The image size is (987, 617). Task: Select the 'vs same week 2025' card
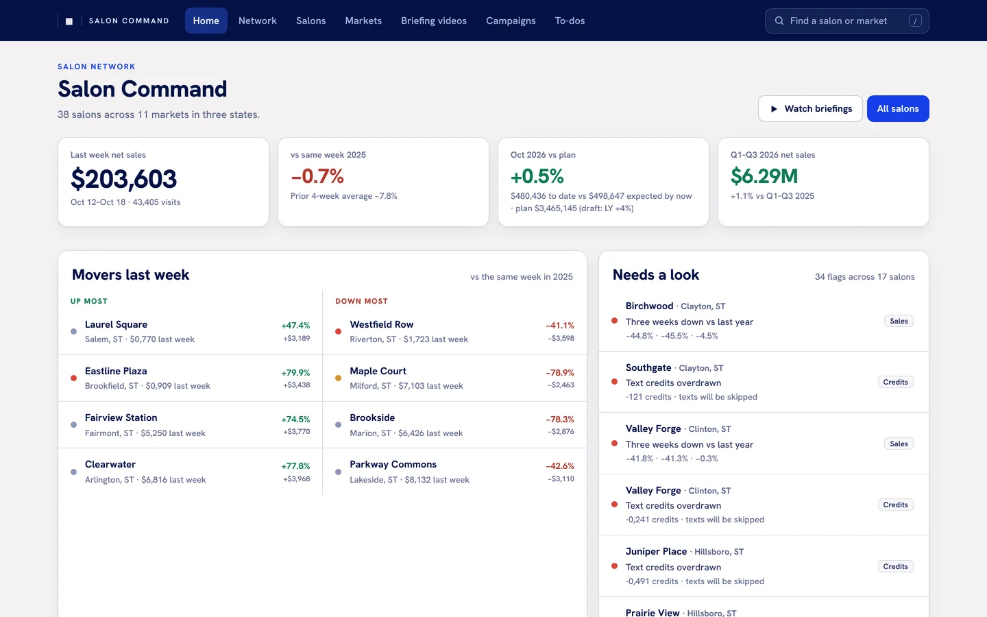point(383,182)
